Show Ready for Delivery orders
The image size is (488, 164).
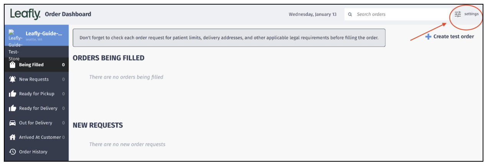[x=38, y=108]
